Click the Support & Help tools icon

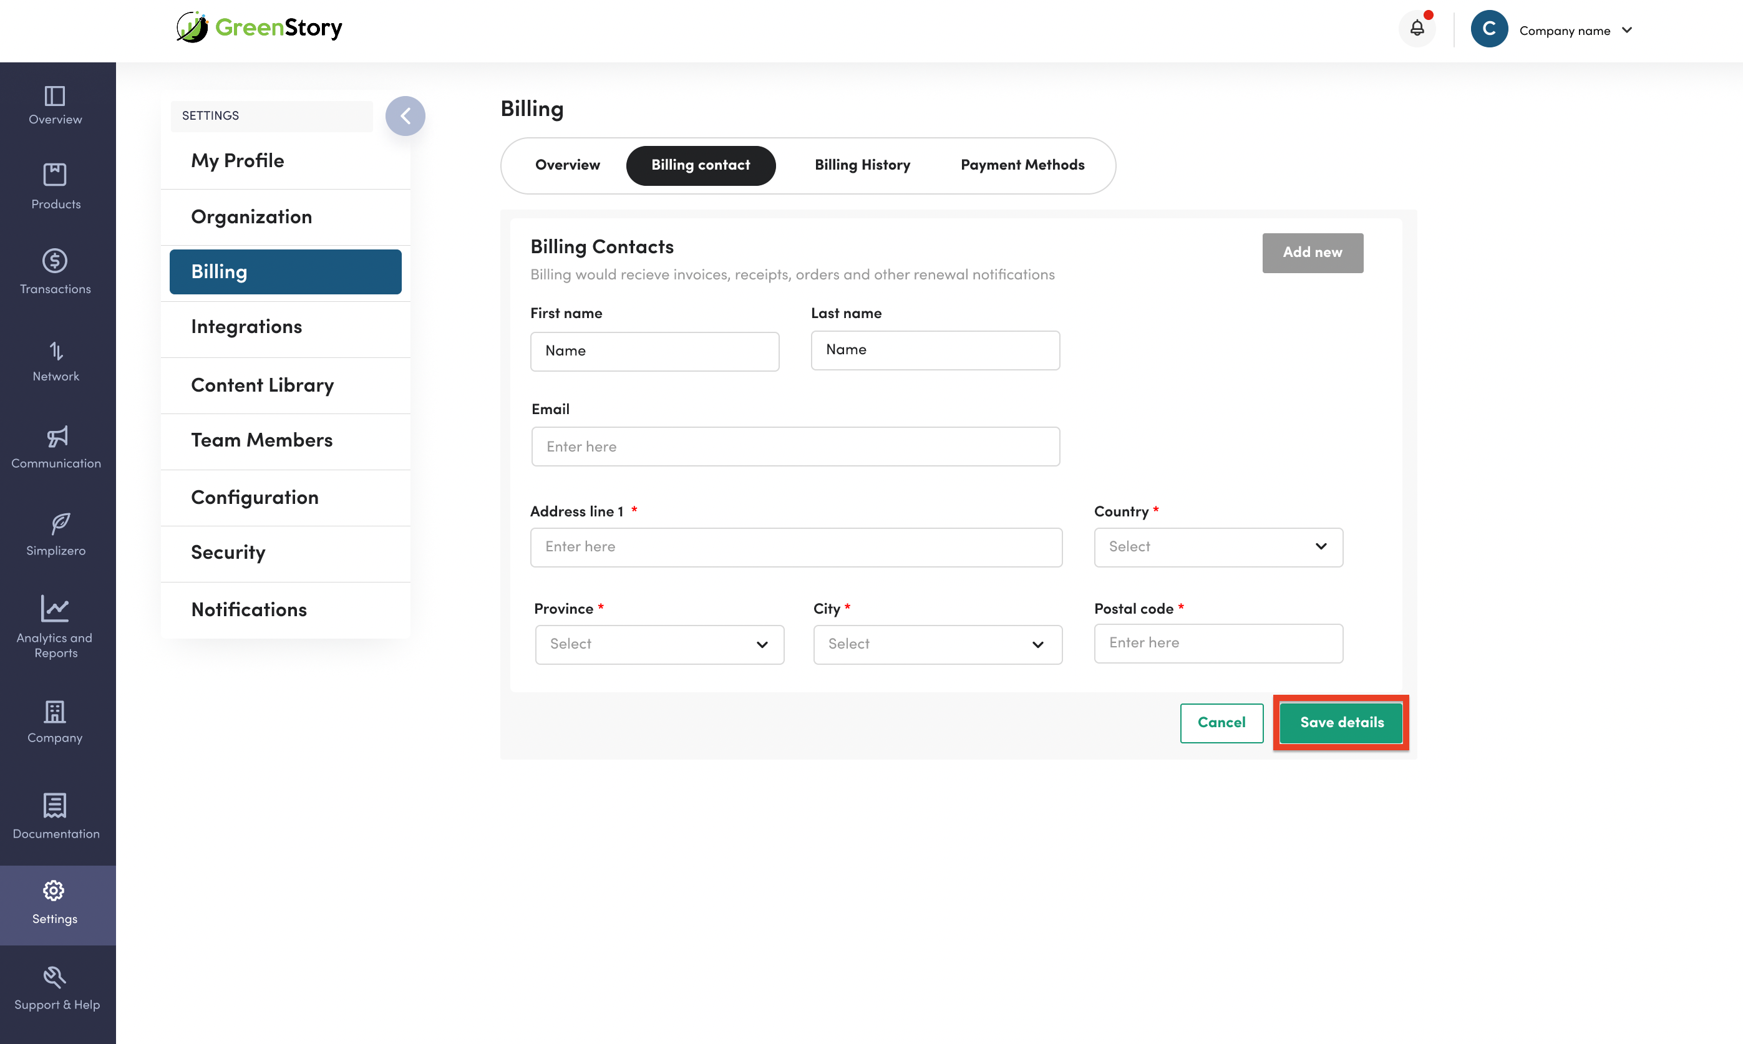55,977
